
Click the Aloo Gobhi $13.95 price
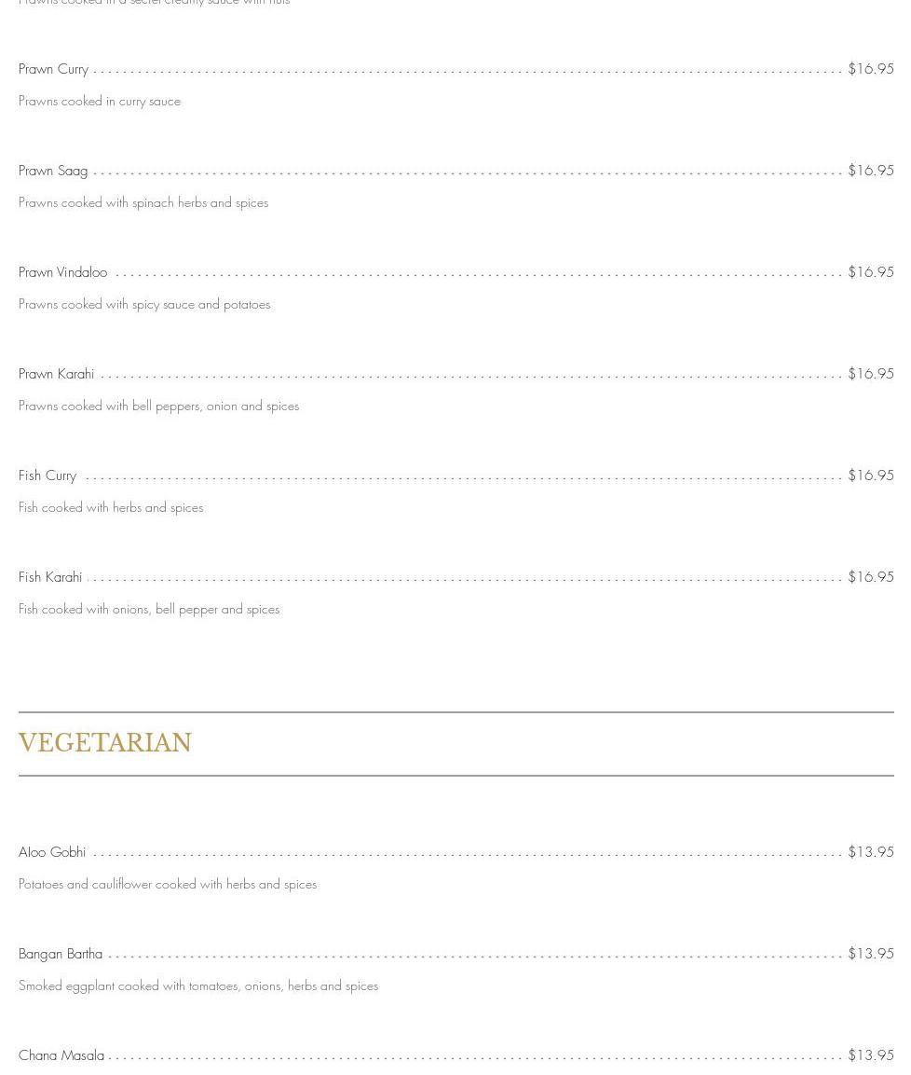pyautogui.click(x=870, y=852)
